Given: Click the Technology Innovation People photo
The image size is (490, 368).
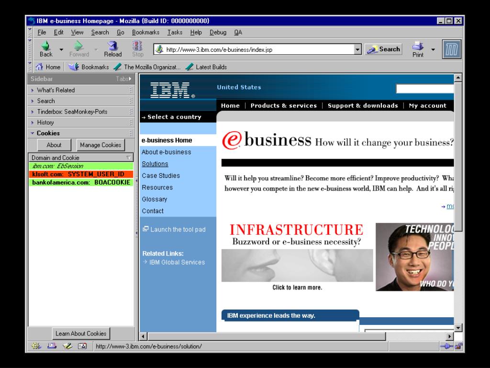Looking at the screenshot, I should point(415,257).
